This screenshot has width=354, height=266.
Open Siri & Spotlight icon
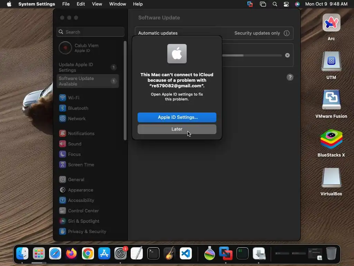pos(63,221)
